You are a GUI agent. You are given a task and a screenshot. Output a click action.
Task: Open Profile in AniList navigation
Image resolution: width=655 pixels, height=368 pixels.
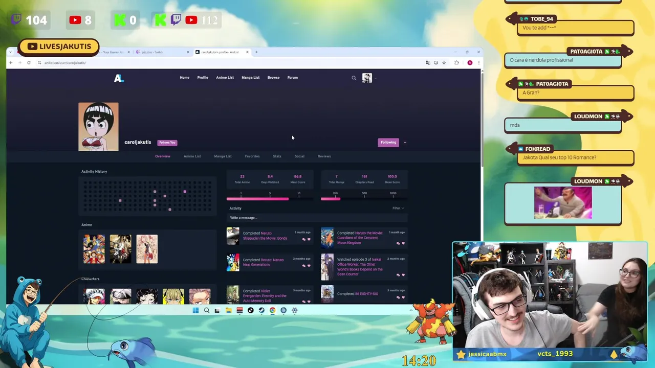203,78
